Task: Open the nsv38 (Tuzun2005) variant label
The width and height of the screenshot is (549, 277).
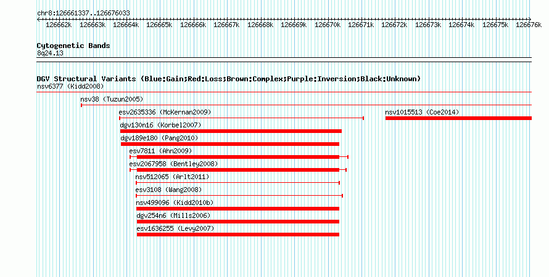Action: click(112, 99)
